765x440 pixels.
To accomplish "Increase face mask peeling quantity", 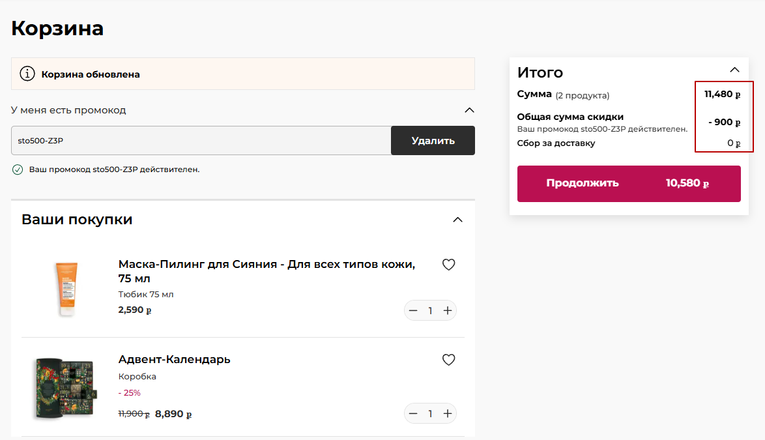I will pos(448,311).
